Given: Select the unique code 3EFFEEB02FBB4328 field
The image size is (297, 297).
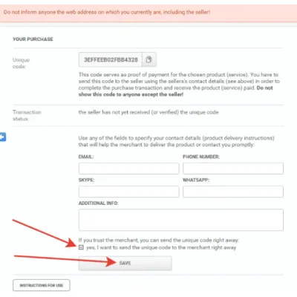Looking at the screenshot, I should pyautogui.click(x=111, y=59).
